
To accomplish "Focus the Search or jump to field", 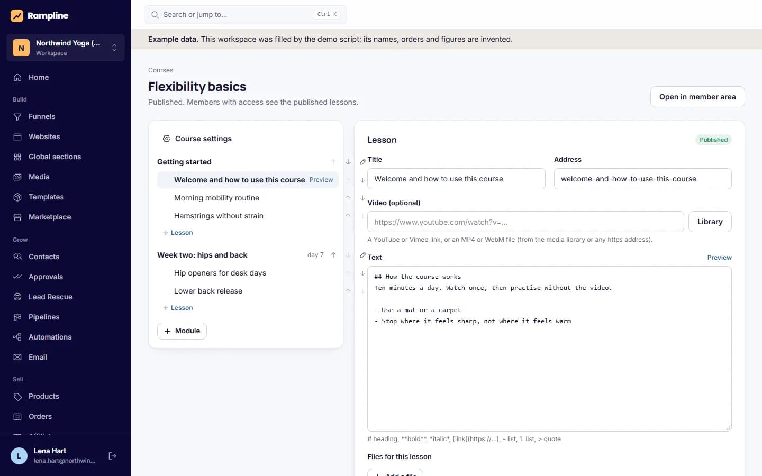I will (246, 15).
